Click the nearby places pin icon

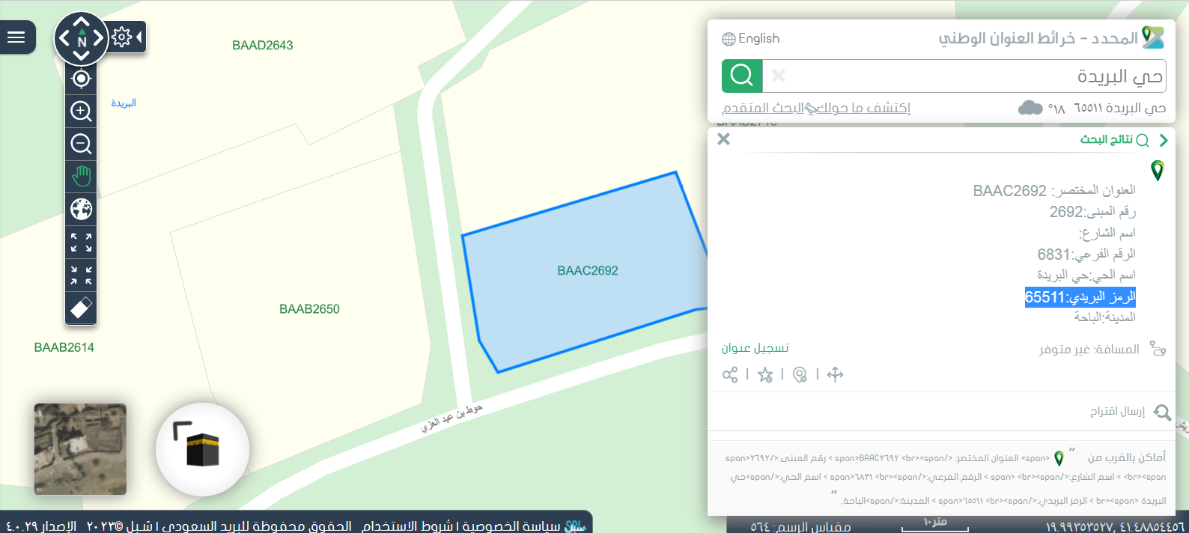click(x=1059, y=458)
